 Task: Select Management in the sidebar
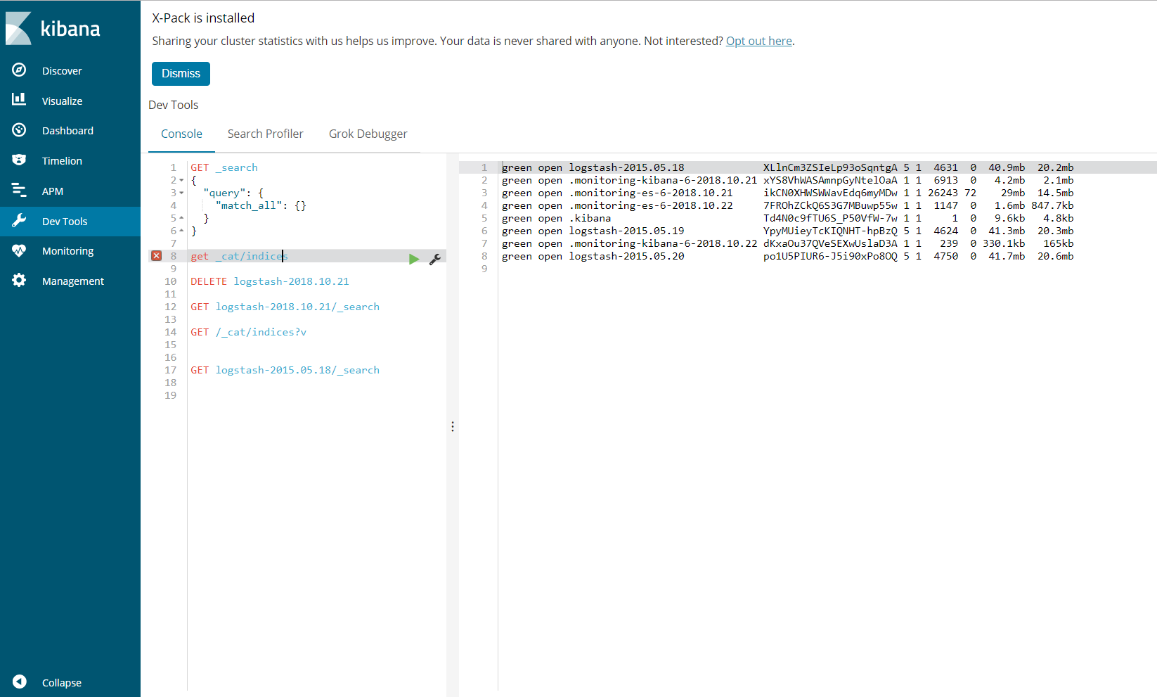point(73,281)
